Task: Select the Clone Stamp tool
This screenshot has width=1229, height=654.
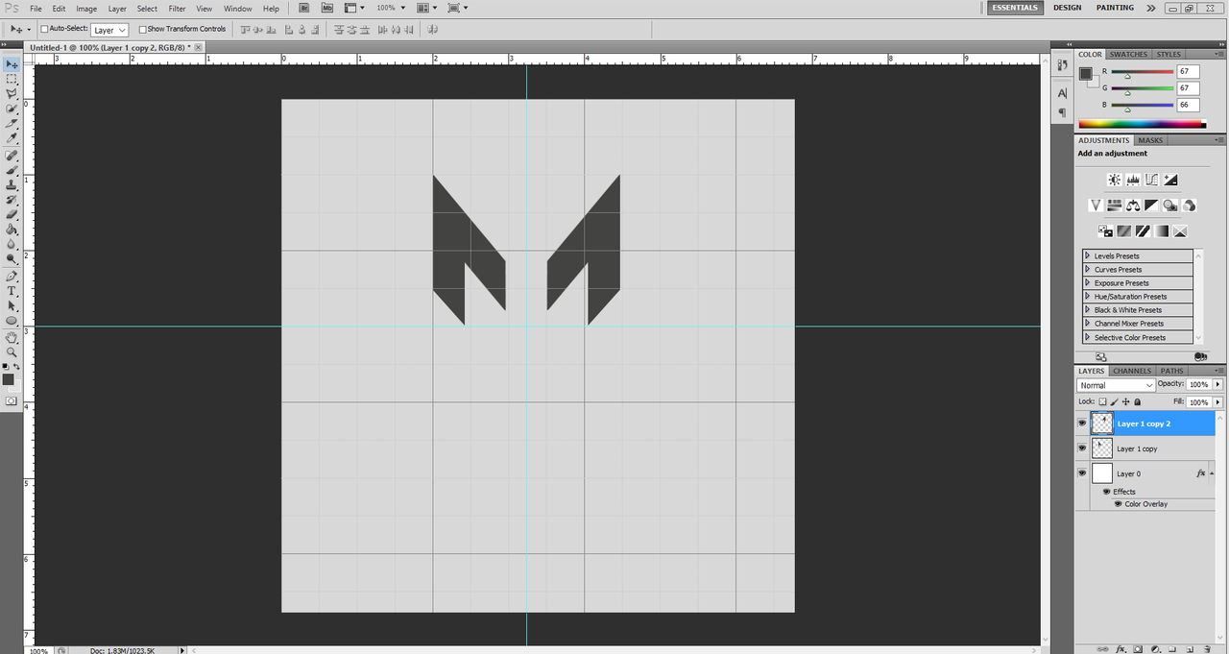Action: 12,184
